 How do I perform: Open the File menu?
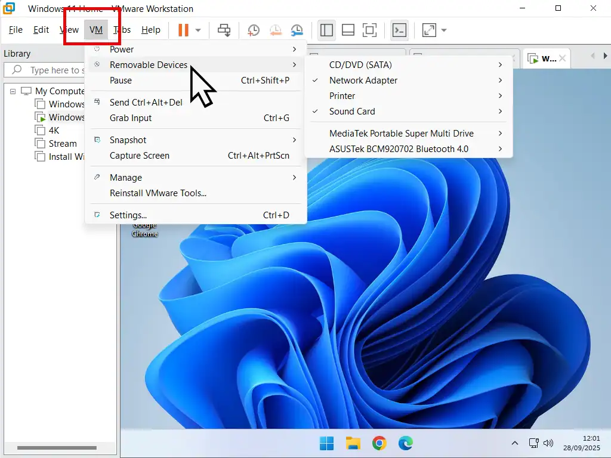tap(16, 30)
